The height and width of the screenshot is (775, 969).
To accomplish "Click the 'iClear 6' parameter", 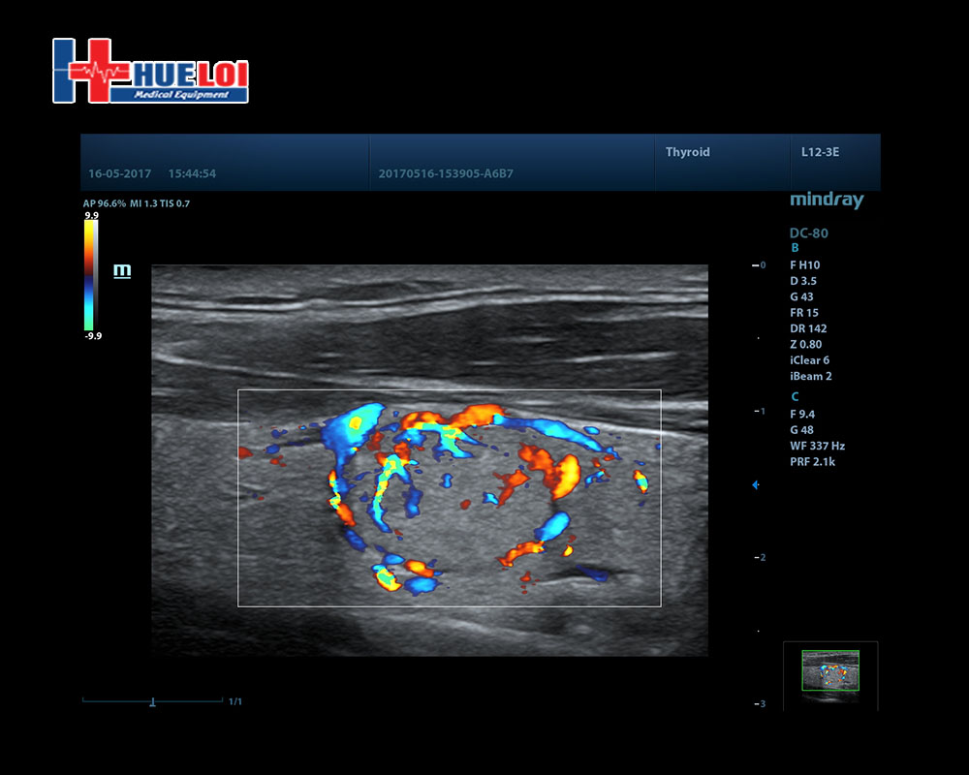I will point(809,360).
